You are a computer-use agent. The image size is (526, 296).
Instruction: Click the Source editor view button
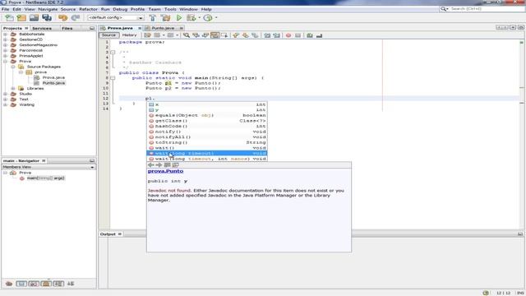(x=108, y=35)
